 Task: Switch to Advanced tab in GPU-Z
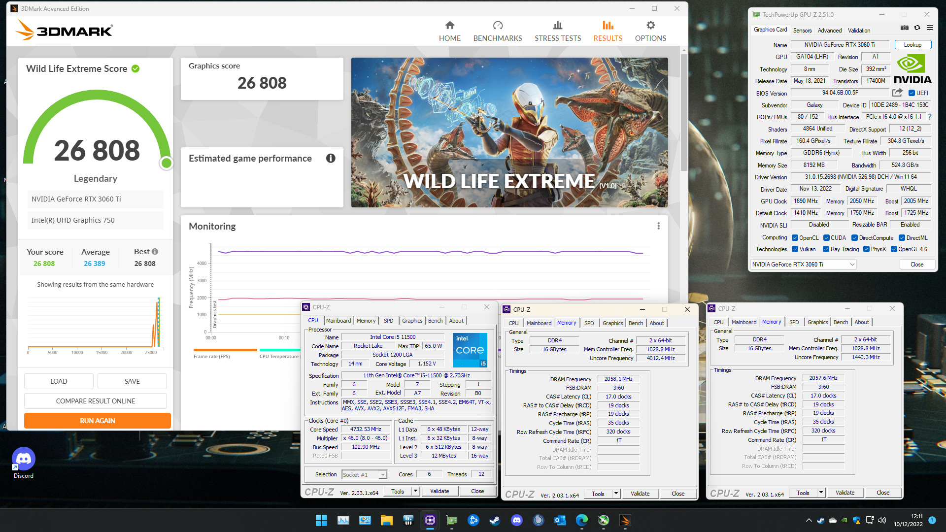click(x=830, y=30)
